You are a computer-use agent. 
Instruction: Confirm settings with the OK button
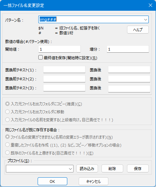(52, 181)
